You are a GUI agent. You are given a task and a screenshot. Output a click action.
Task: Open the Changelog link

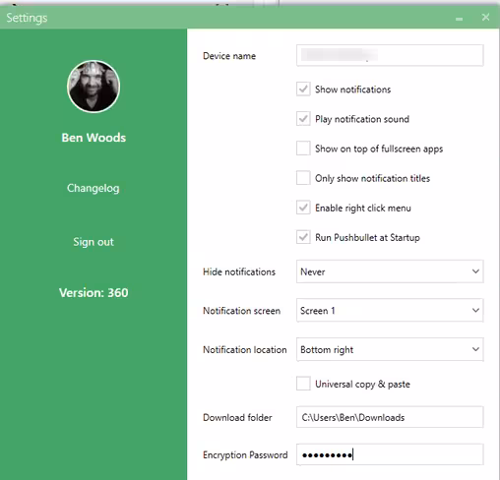[x=94, y=188]
